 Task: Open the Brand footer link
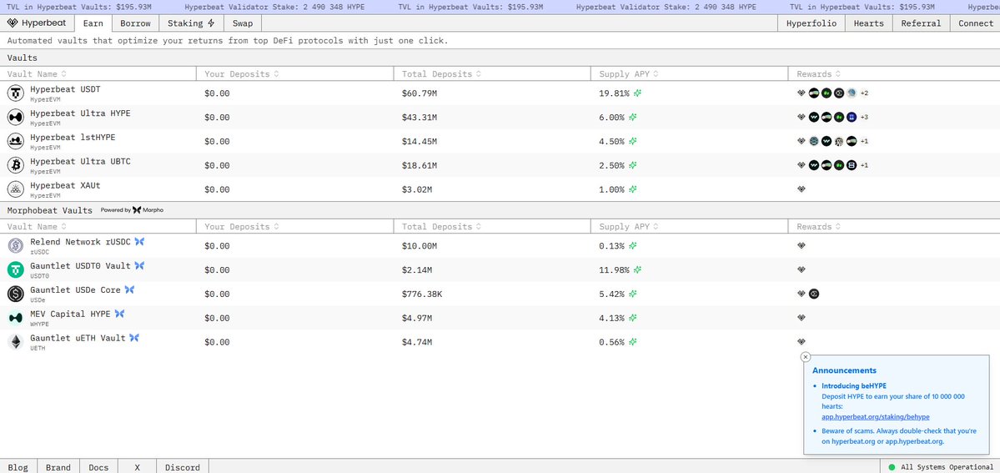[x=58, y=467]
